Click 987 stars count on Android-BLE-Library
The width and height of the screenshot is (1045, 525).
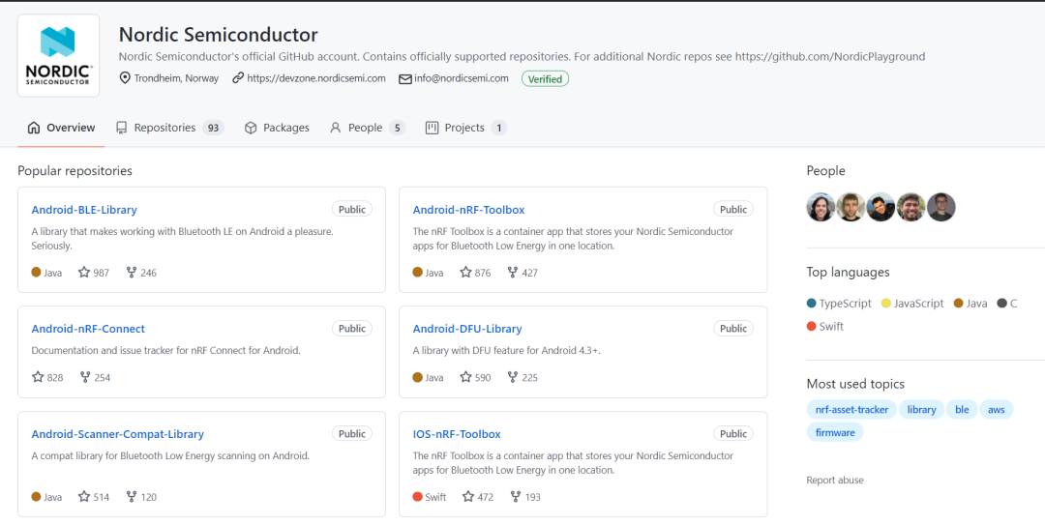pos(102,273)
